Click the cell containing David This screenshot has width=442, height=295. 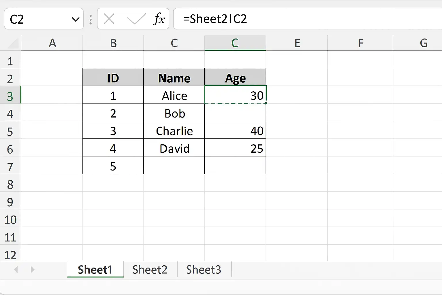coord(174,149)
